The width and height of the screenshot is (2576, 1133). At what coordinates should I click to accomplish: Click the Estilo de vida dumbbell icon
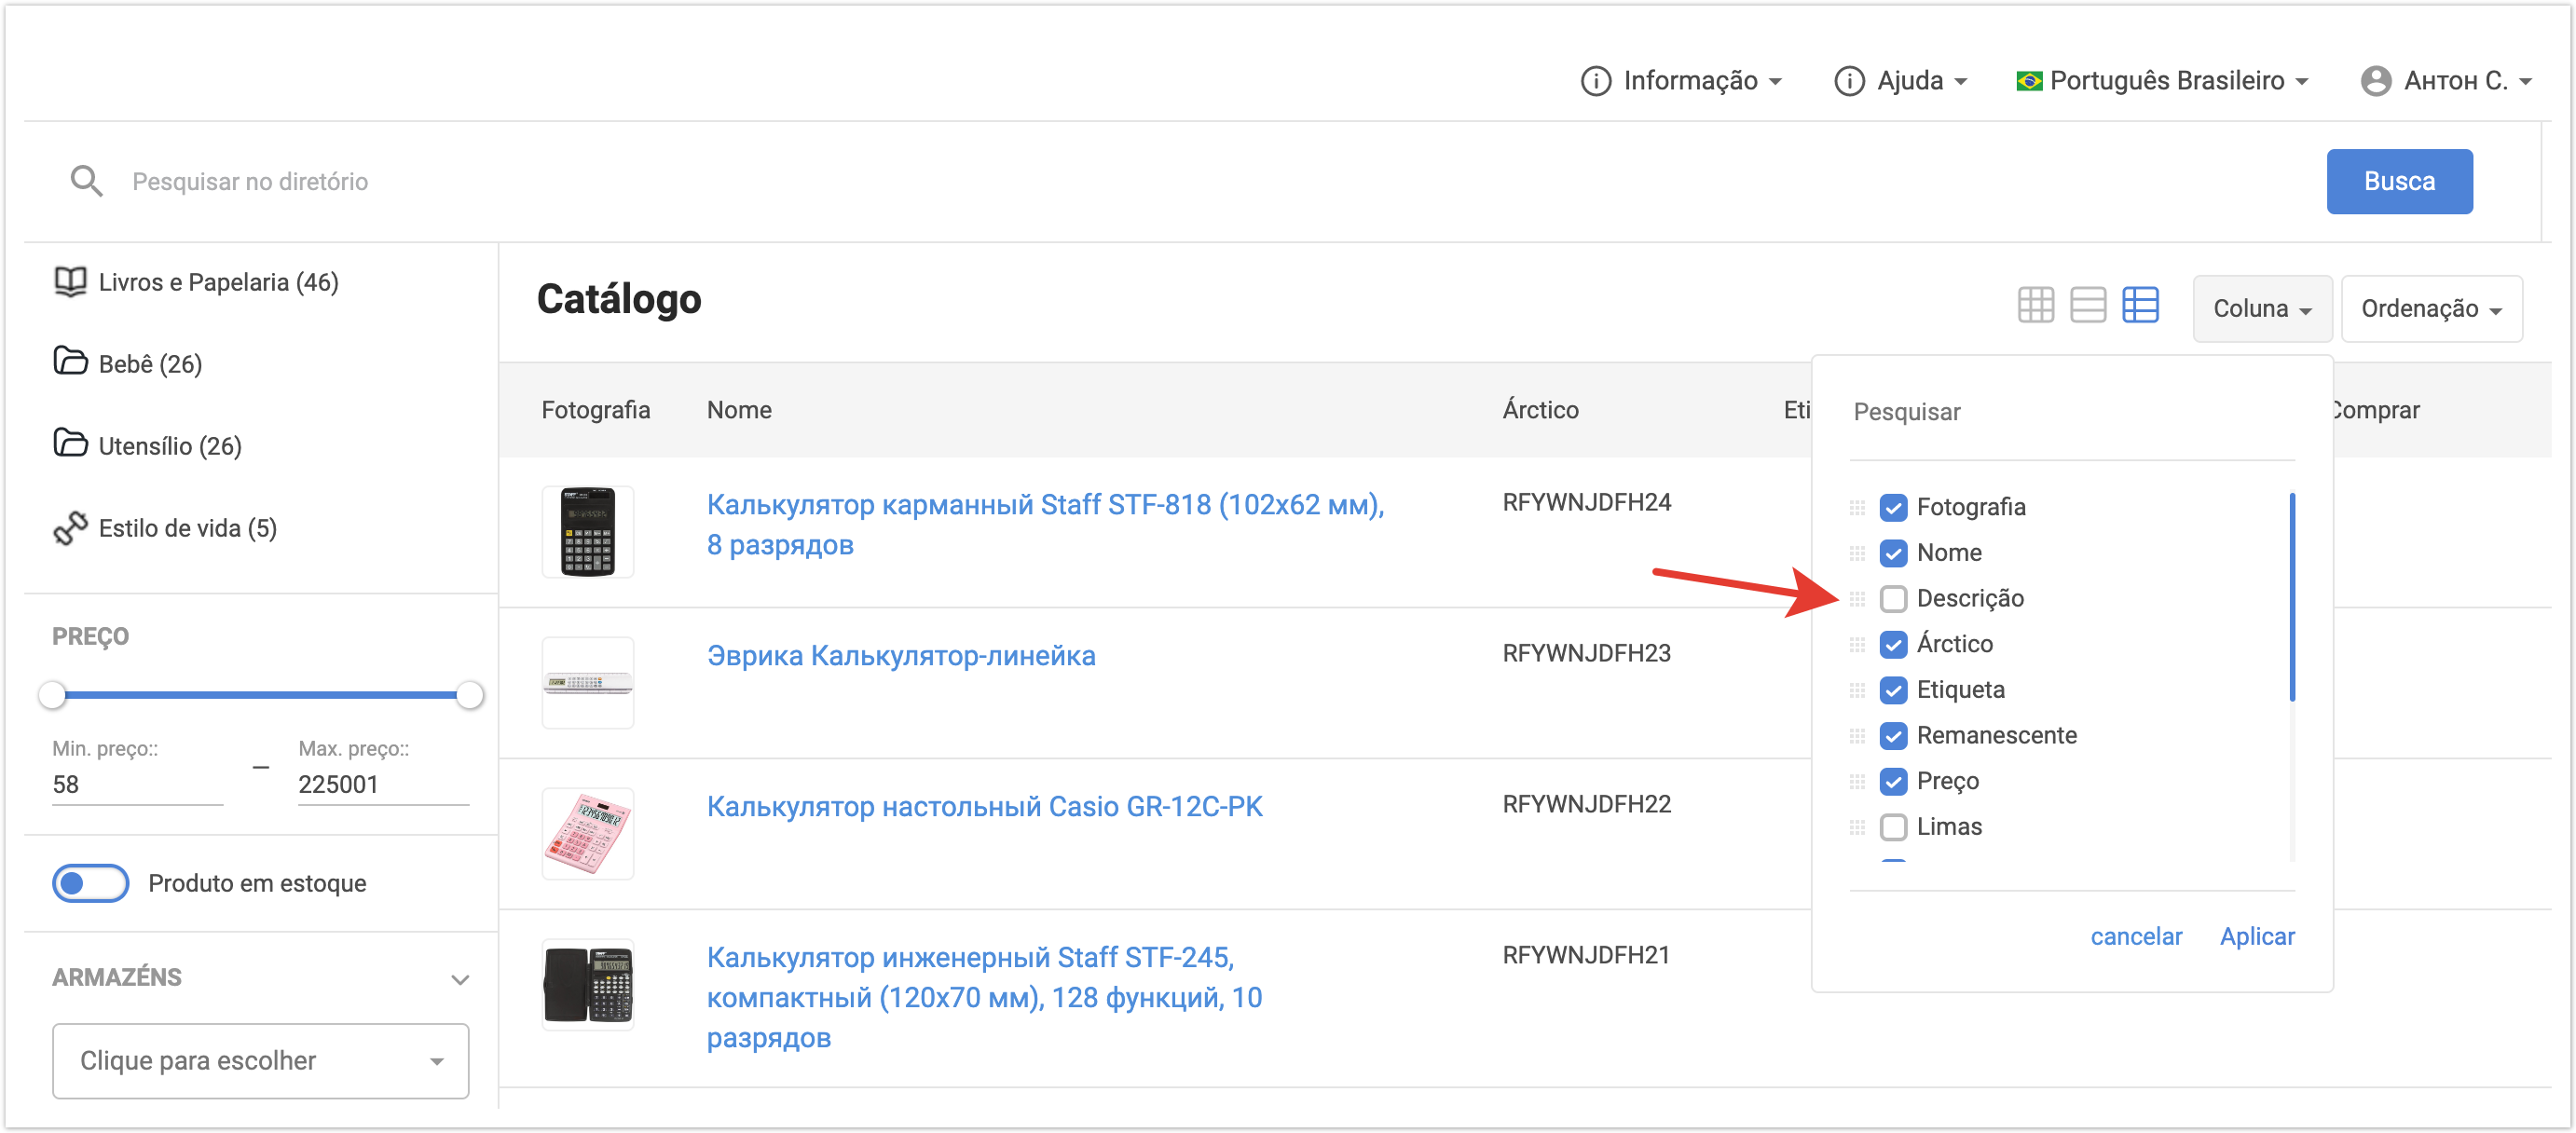coord(70,528)
